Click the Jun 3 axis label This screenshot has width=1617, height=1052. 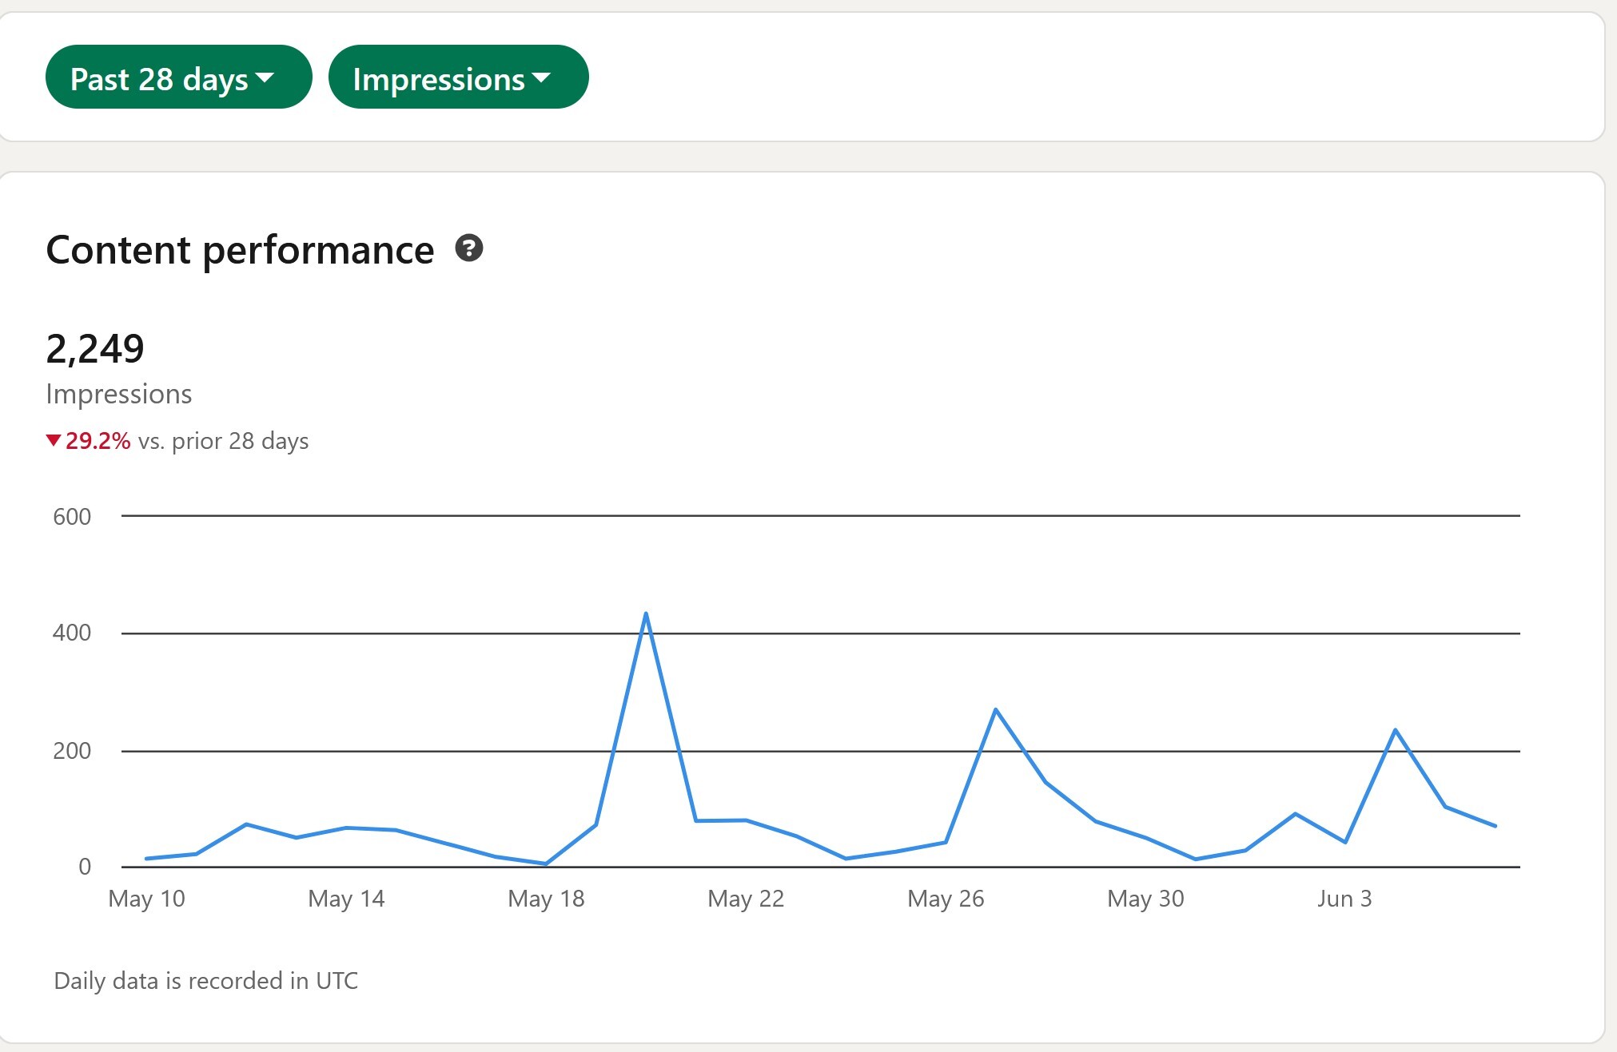[x=1344, y=899]
